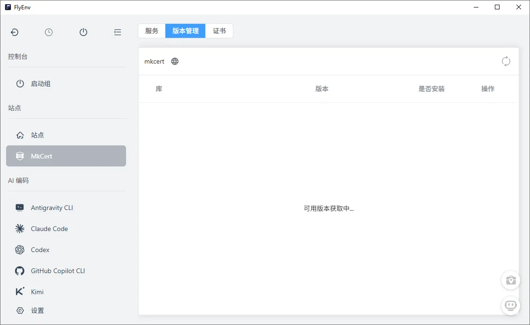Open 启动组 in the sidebar
The width and height of the screenshot is (530, 325).
pyautogui.click(x=66, y=84)
